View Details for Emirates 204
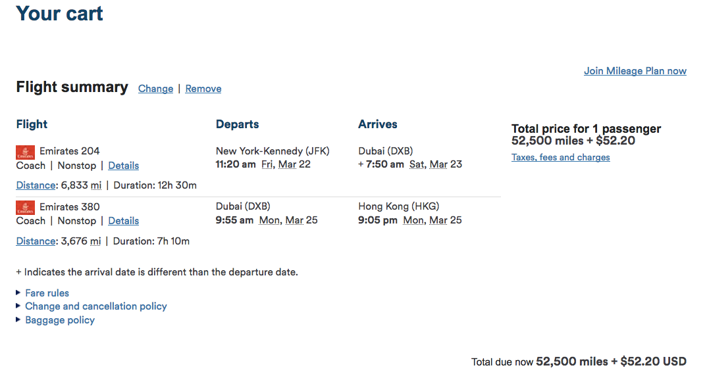Screen dimensions: 705x376 tap(123, 166)
